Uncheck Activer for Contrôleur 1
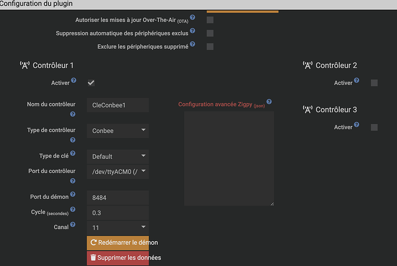The image size is (397, 266). click(91, 83)
